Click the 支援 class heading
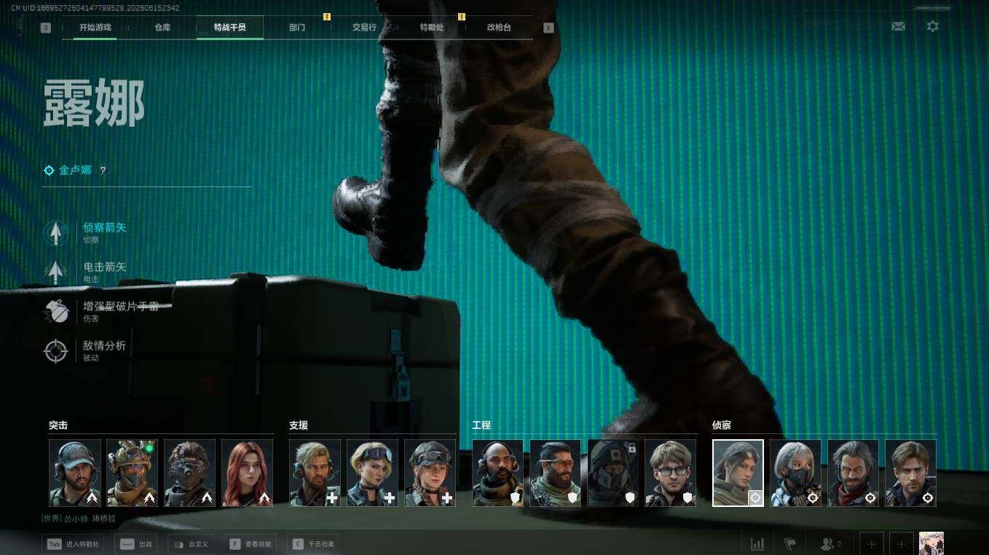The width and height of the screenshot is (989, 555). tap(299, 425)
